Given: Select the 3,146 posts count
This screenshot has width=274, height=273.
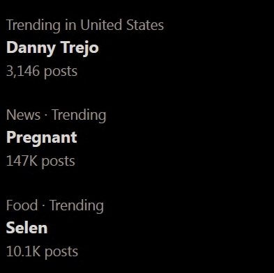Looking at the screenshot, I should [42, 72].
